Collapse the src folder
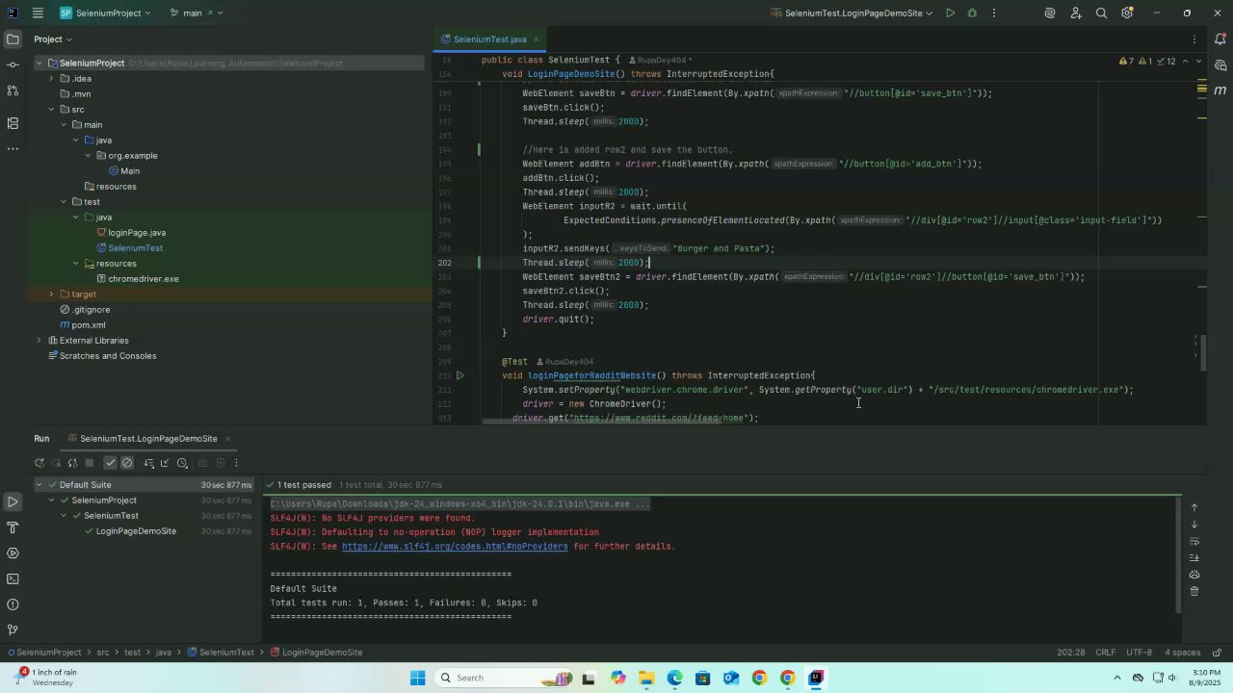Image resolution: width=1233 pixels, height=693 pixels. pos(52,110)
